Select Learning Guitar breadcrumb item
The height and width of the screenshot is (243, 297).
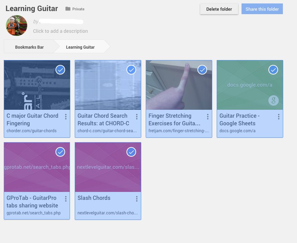(x=80, y=47)
